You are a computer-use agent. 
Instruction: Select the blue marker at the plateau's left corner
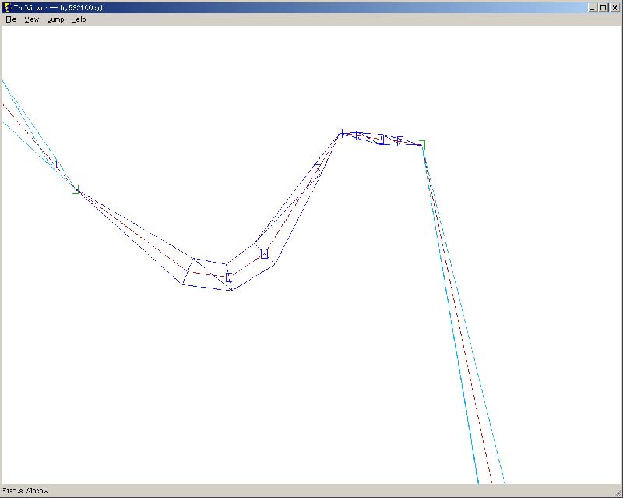[340, 132]
